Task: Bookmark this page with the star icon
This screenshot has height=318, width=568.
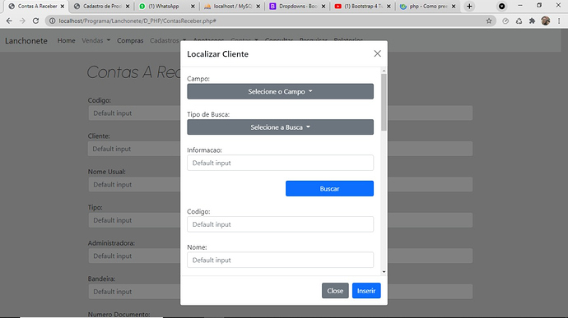Action: click(x=489, y=21)
